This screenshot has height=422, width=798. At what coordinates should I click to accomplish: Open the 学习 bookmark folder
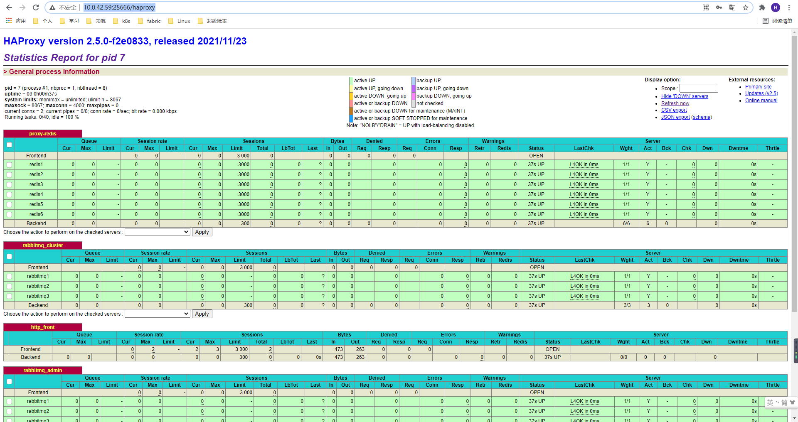[x=69, y=21]
